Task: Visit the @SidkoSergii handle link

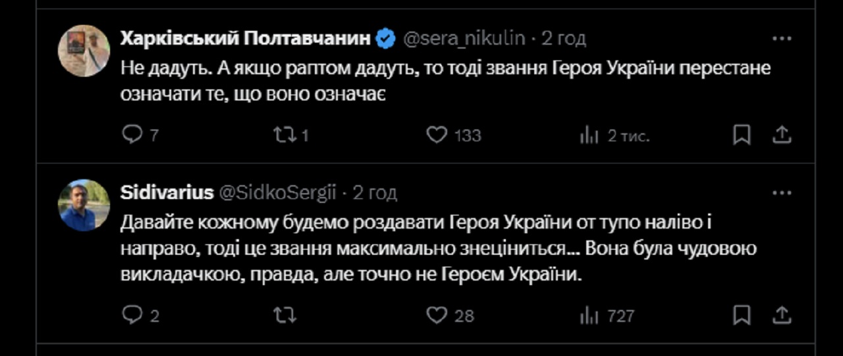Action: (x=277, y=193)
